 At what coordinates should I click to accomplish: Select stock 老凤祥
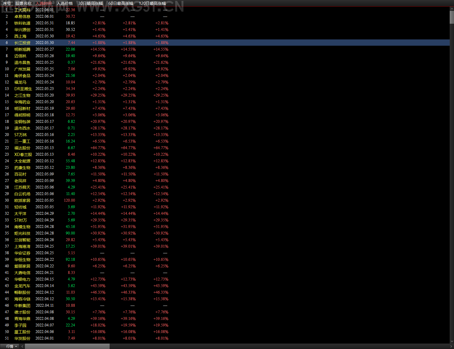(20, 181)
